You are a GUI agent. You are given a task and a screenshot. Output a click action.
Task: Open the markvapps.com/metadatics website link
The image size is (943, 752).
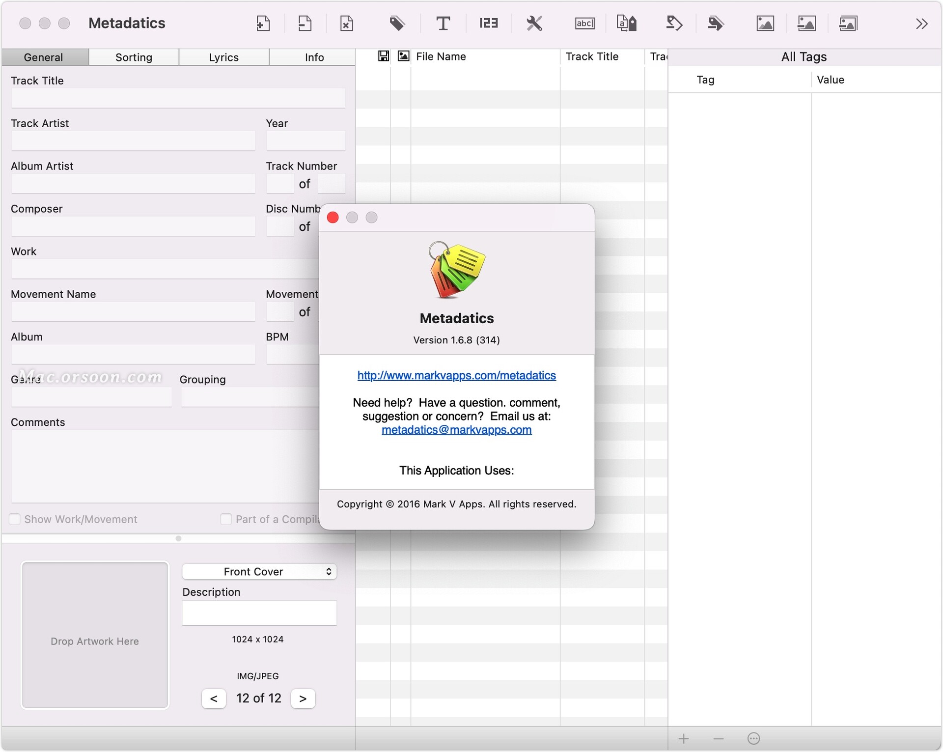456,375
